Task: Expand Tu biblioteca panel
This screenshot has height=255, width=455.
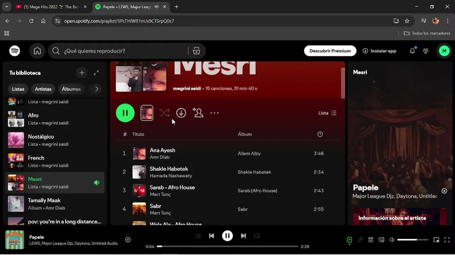Action: point(96,73)
